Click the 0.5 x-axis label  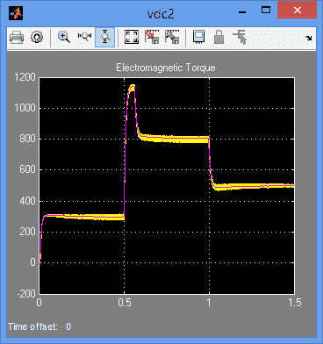tap(125, 303)
